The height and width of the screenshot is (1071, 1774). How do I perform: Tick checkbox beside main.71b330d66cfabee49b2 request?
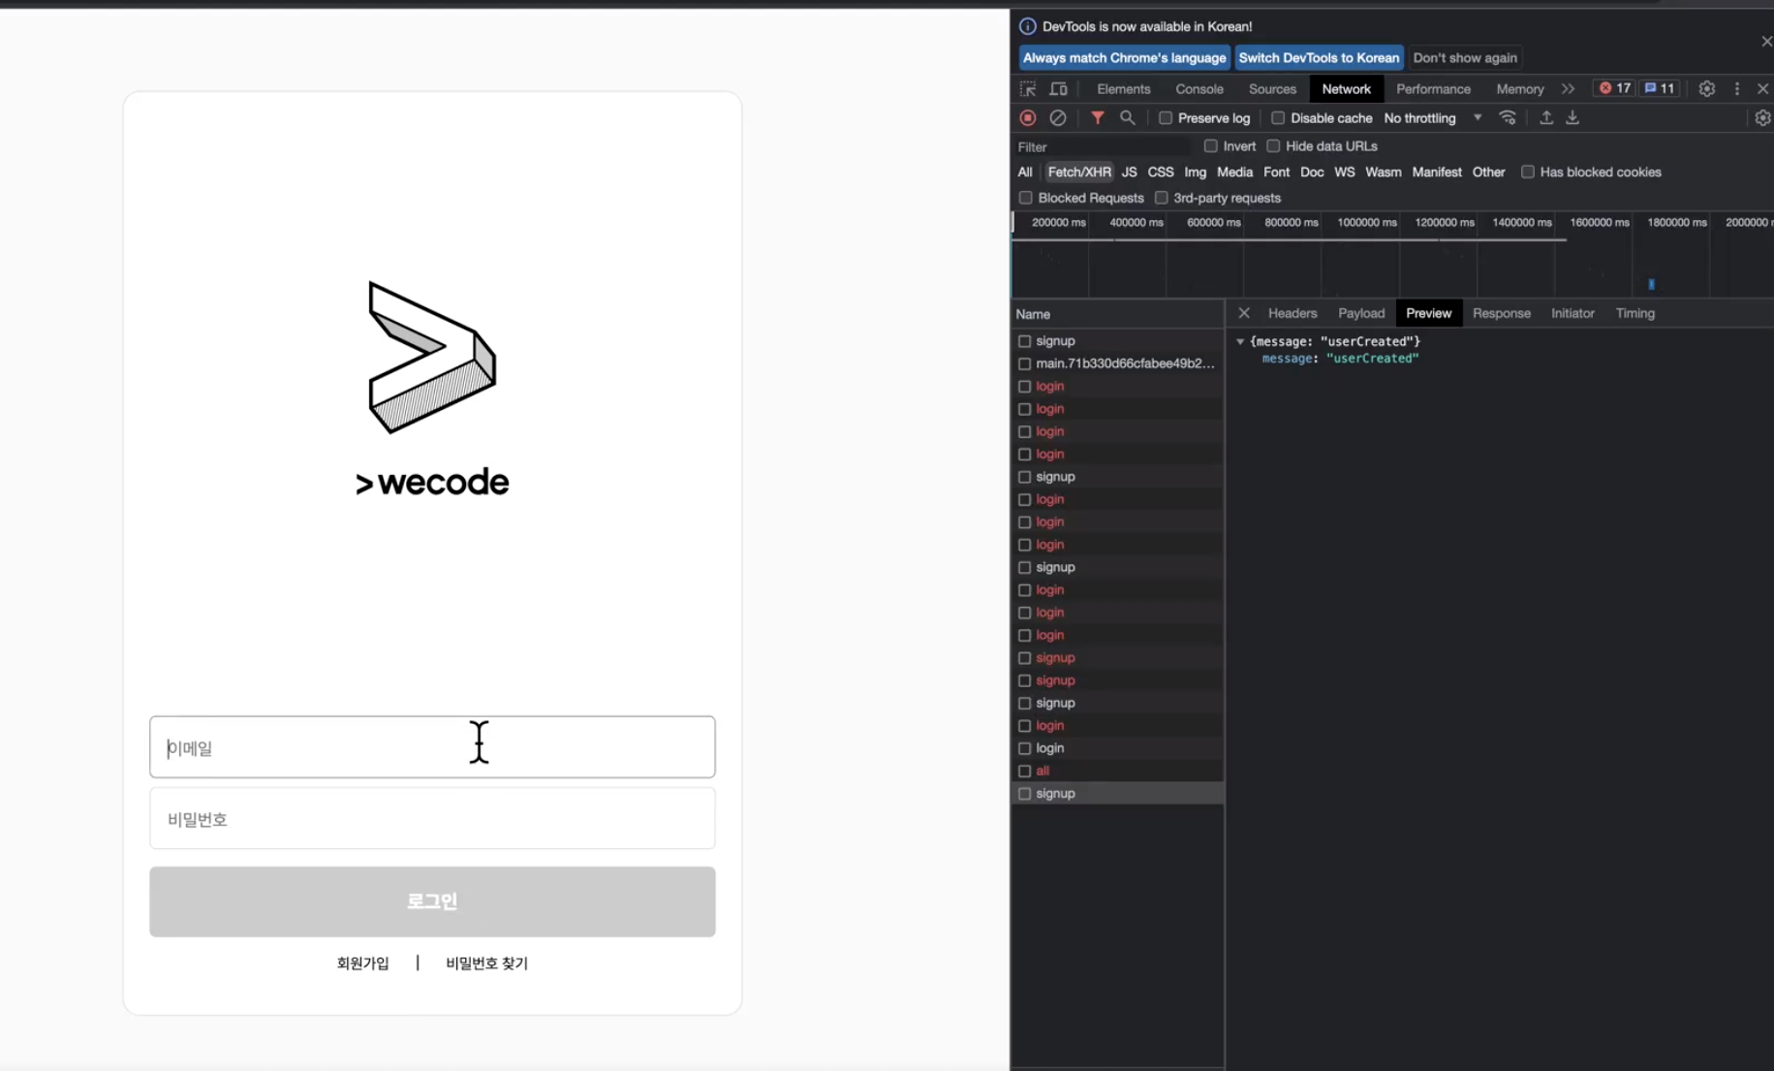(x=1024, y=363)
